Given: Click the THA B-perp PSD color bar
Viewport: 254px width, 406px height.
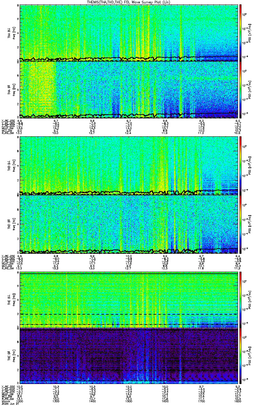Looking at the screenshot, I should [240, 33].
